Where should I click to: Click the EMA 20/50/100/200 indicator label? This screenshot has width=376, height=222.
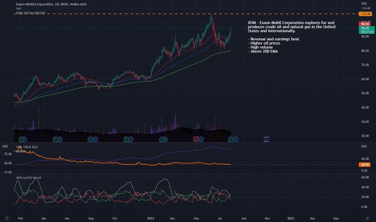30,13
